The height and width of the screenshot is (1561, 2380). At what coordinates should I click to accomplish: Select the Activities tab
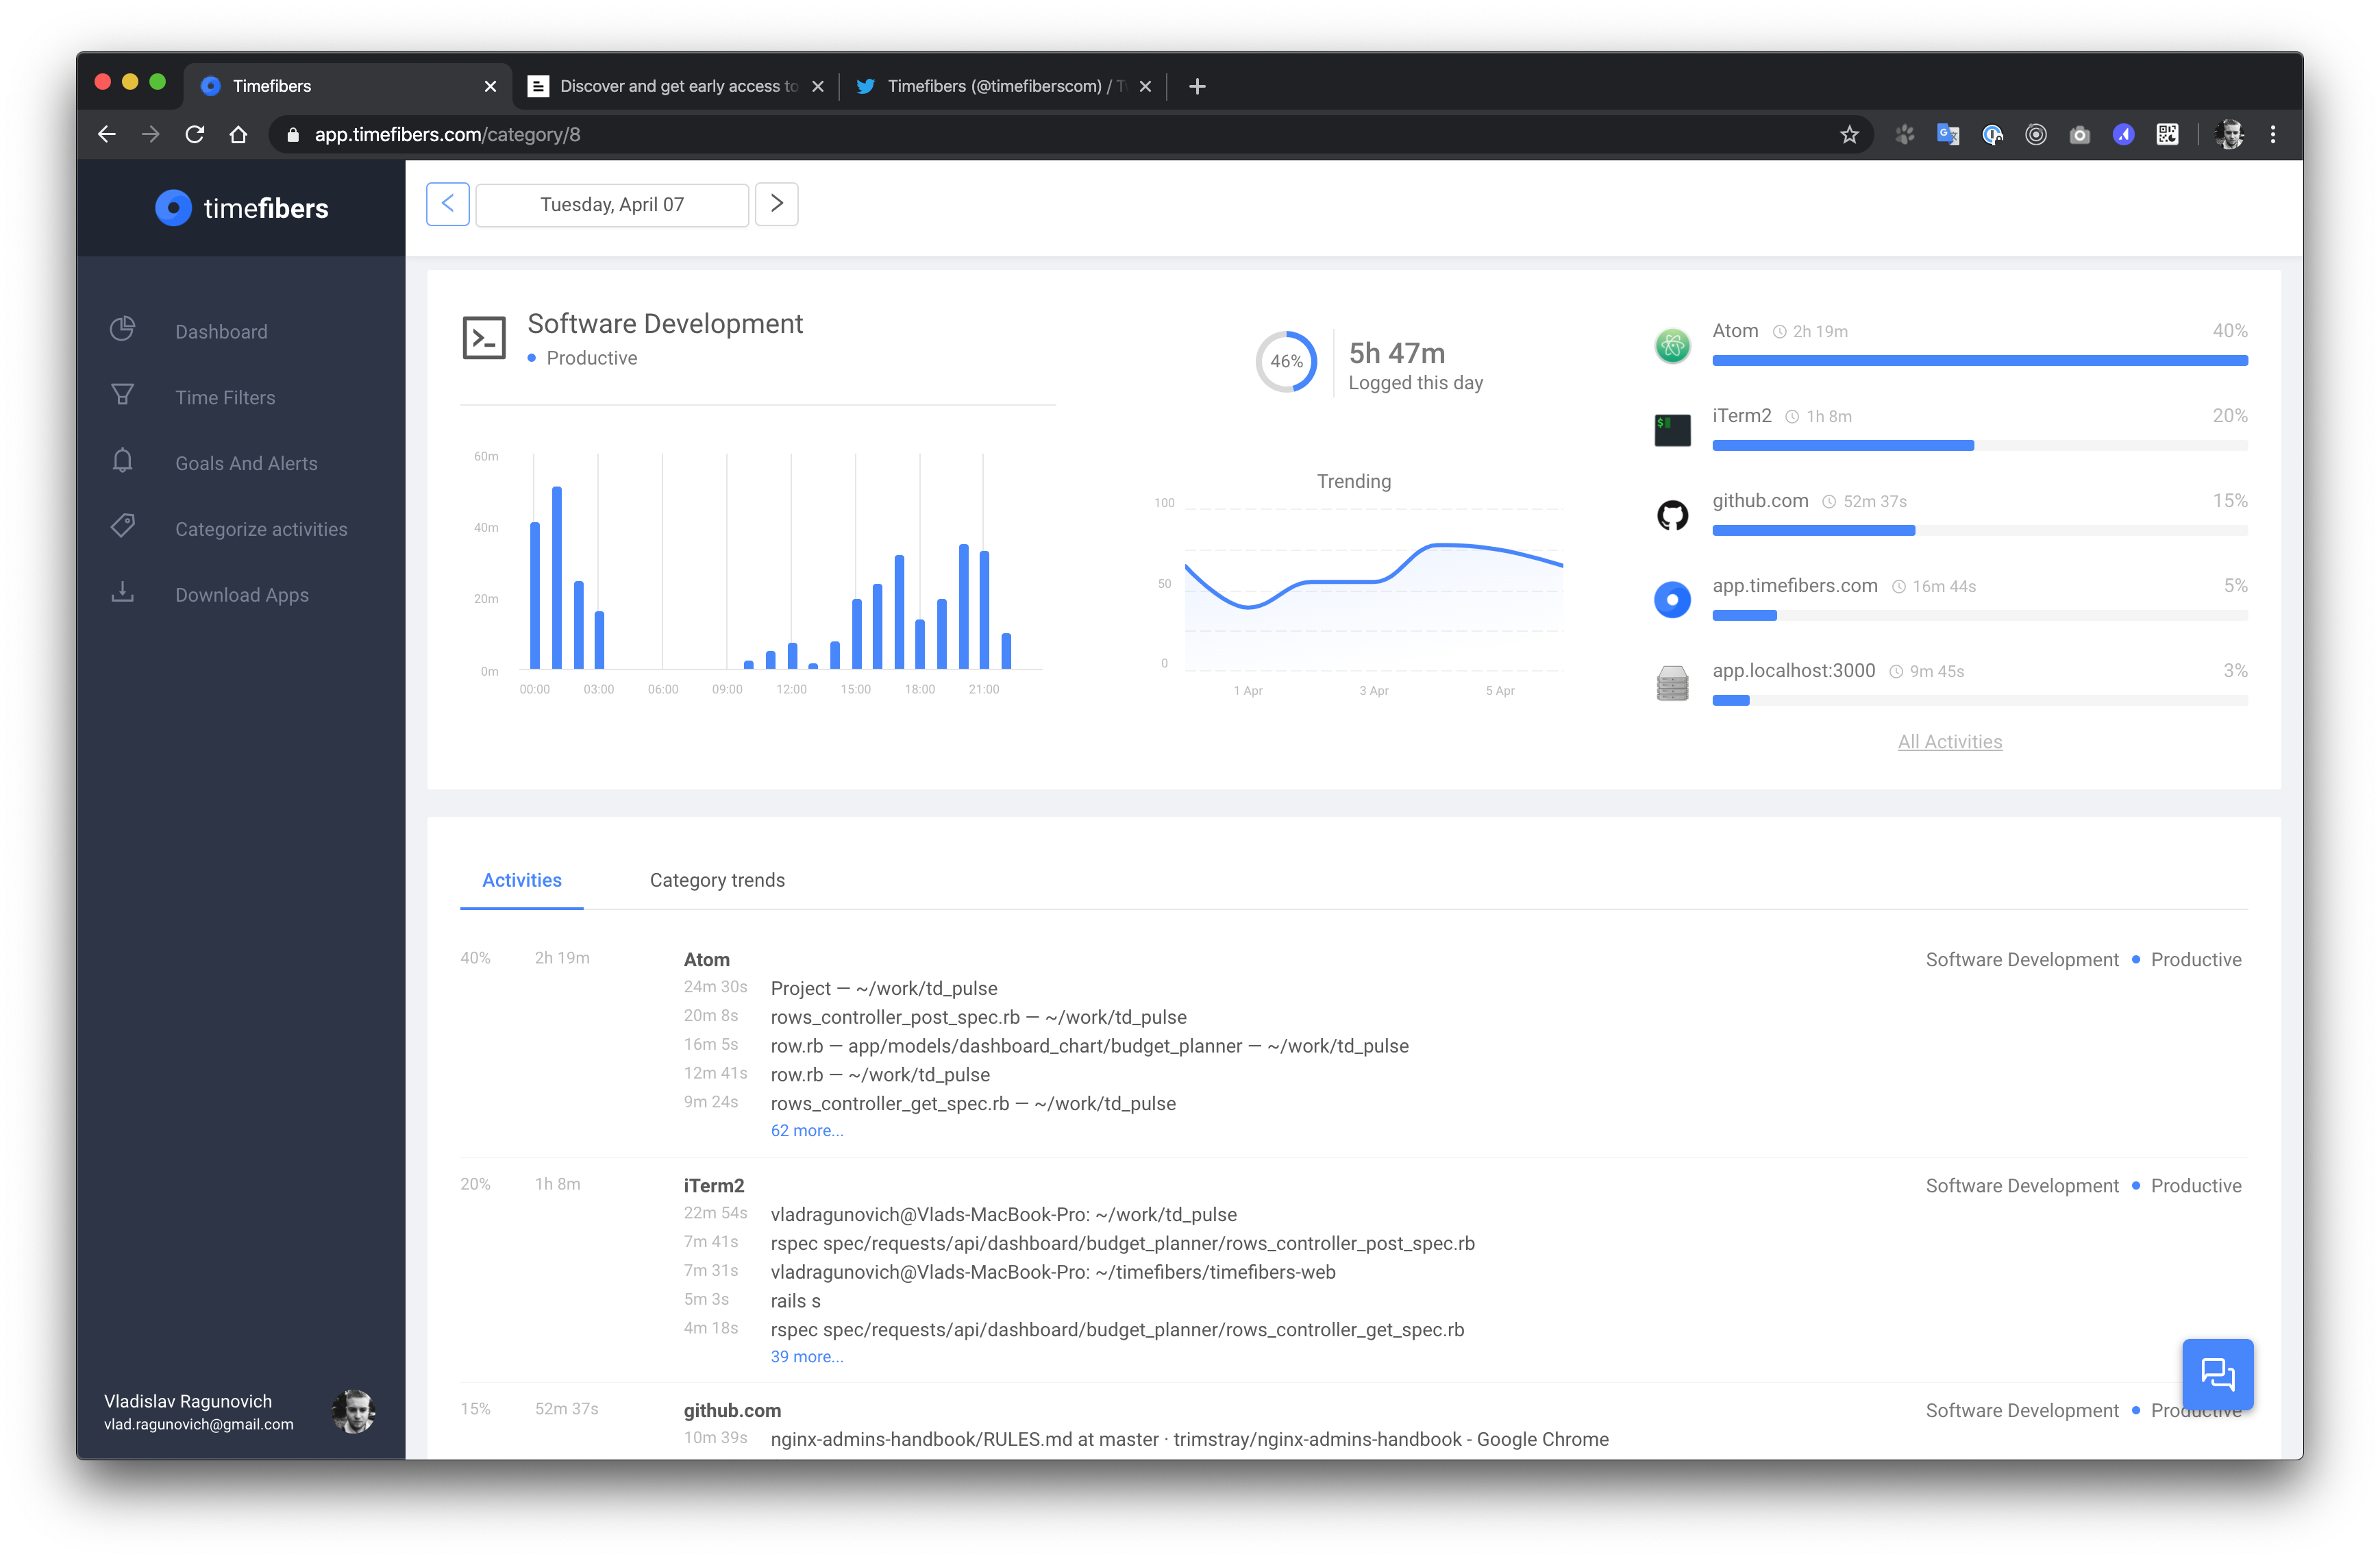tap(521, 880)
